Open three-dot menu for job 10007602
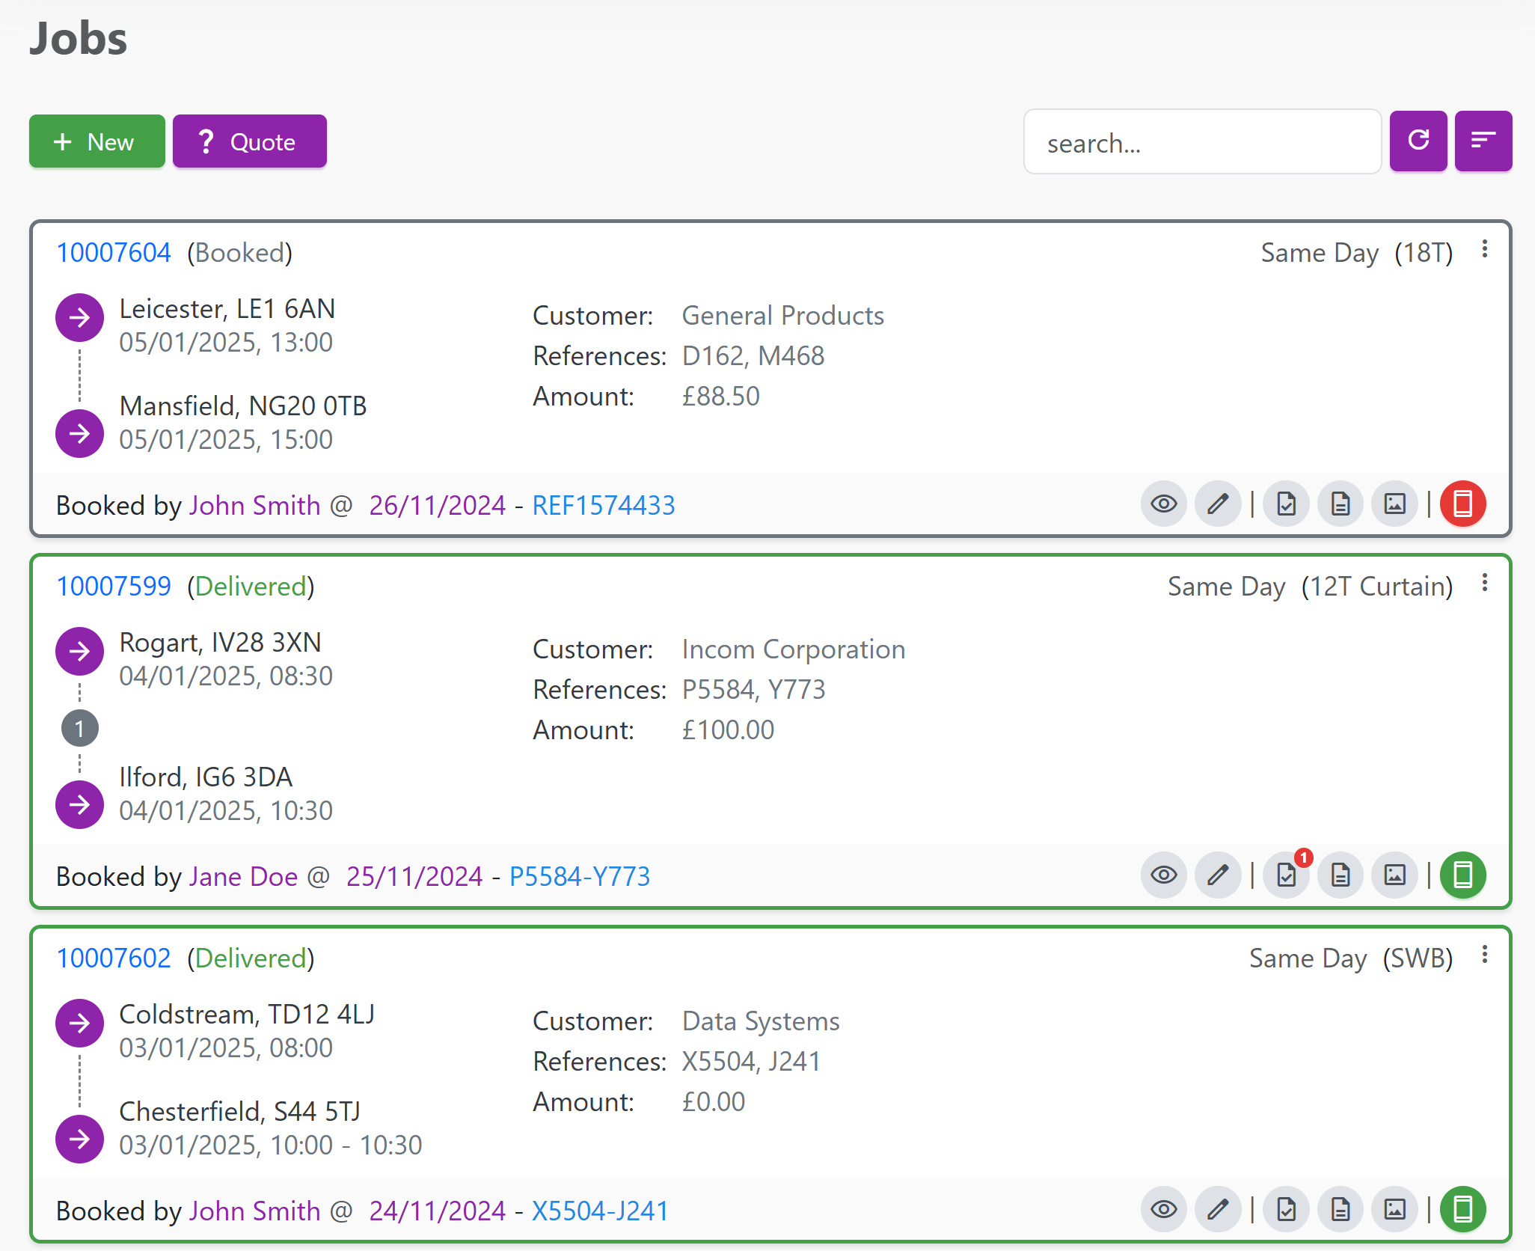 pos(1484,955)
